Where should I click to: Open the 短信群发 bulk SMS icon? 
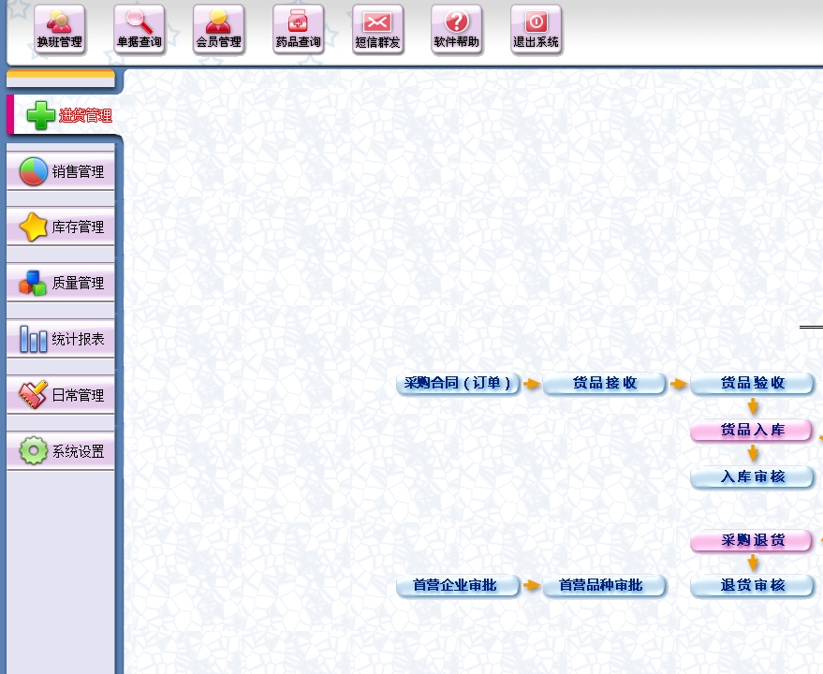[377, 29]
